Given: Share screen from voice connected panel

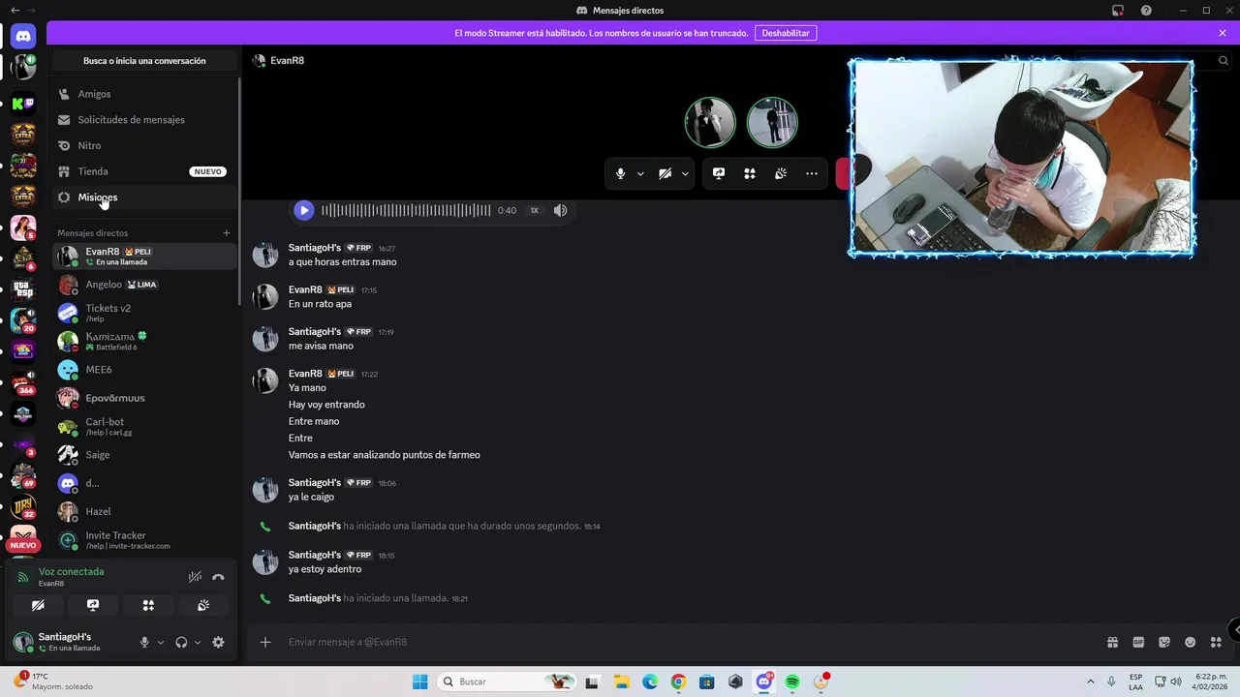Looking at the screenshot, I should pyautogui.click(x=93, y=605).
